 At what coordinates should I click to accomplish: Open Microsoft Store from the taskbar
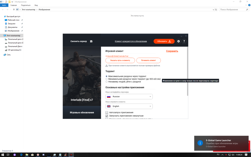(32, 155)
